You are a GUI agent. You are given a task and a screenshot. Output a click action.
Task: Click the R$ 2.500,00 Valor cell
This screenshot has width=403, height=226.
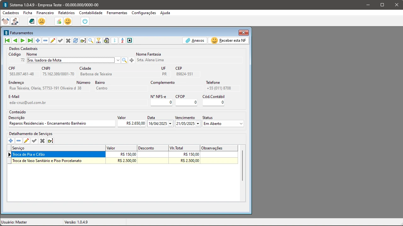[121, 161]
